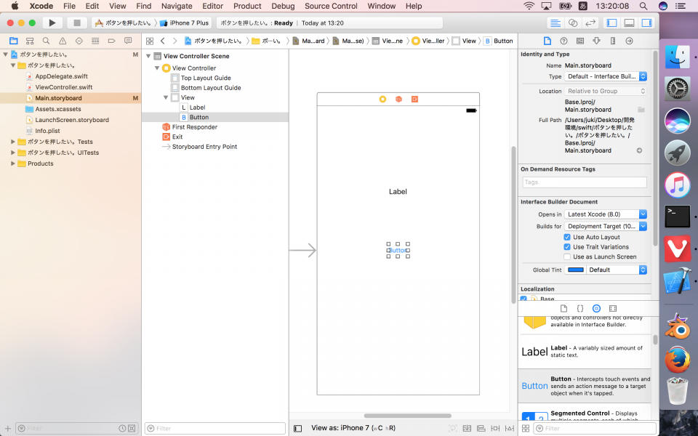Open the Debug navigator
The width and height of the screenshot is (698, 436).
[95, 41]
